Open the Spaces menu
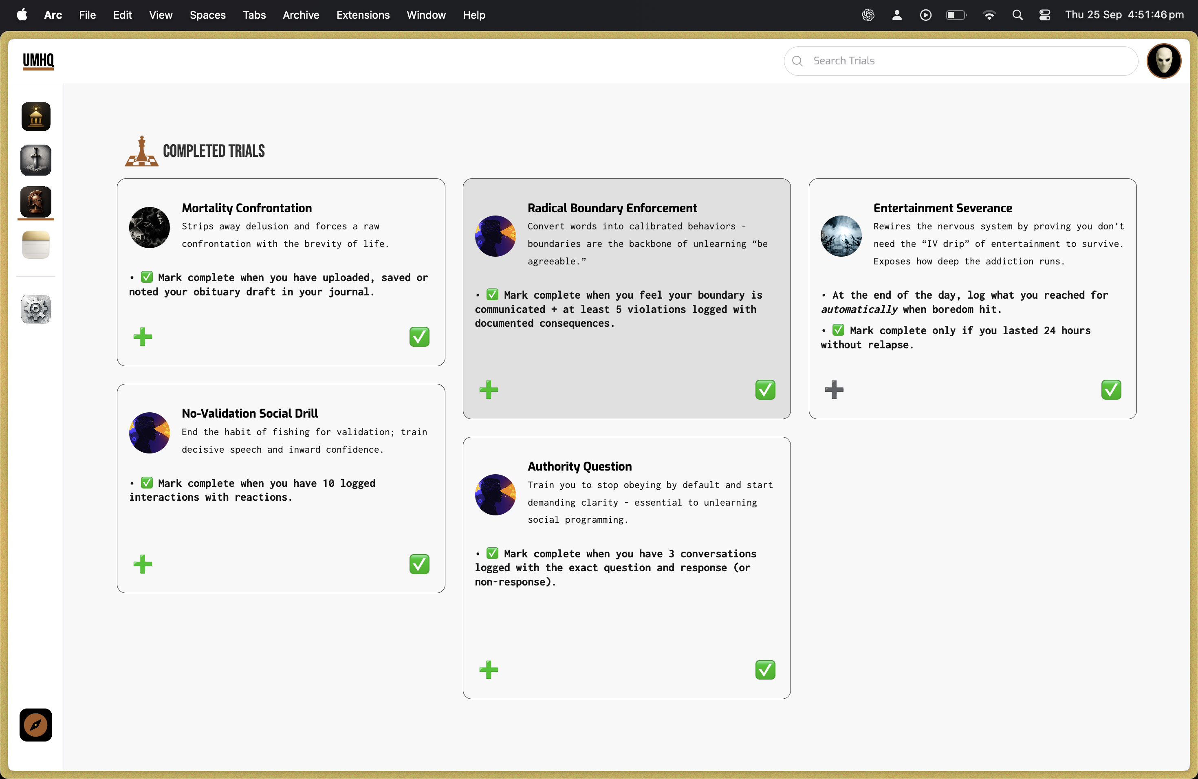This screenshot has width=1198, height=779. pyautogui.click(x=207, y=15)
